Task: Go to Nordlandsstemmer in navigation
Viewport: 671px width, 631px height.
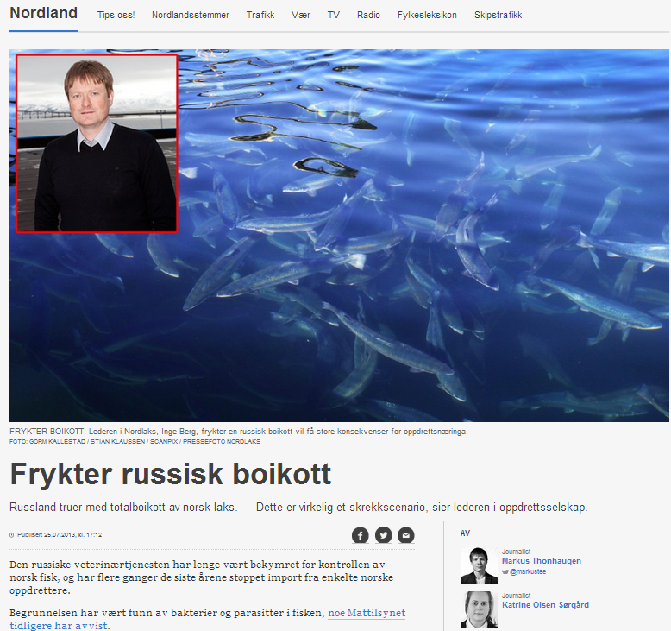Action: pyautogui.click(x=191, y=15)
